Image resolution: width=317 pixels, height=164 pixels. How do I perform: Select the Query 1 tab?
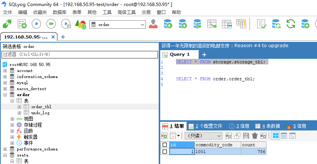tap(179, 54)
